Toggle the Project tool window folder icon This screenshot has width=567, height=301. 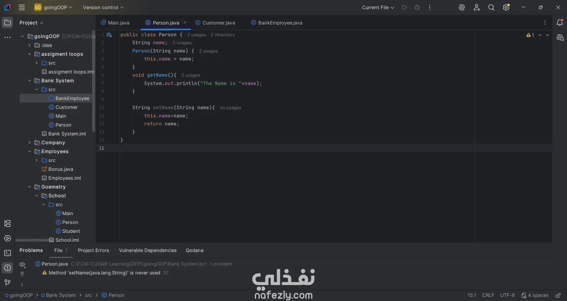pyautogui.click(x=7, y=22)
